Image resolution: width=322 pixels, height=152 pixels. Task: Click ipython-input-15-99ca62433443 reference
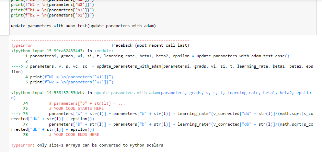click(x=48, y=51)
